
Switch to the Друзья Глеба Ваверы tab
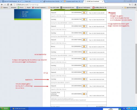click(12, 1)
